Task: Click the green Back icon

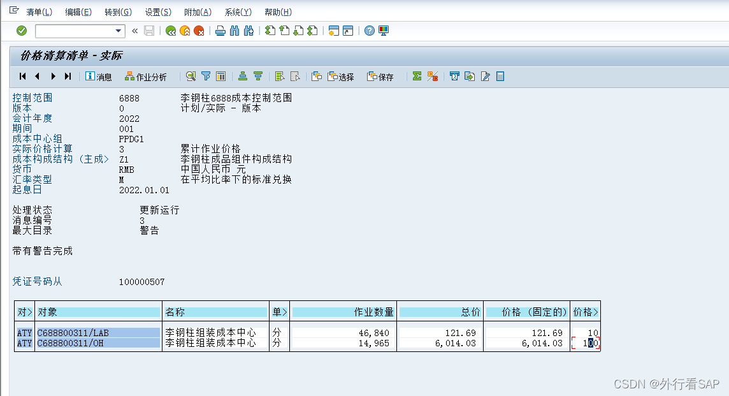Action: point(171,31)
